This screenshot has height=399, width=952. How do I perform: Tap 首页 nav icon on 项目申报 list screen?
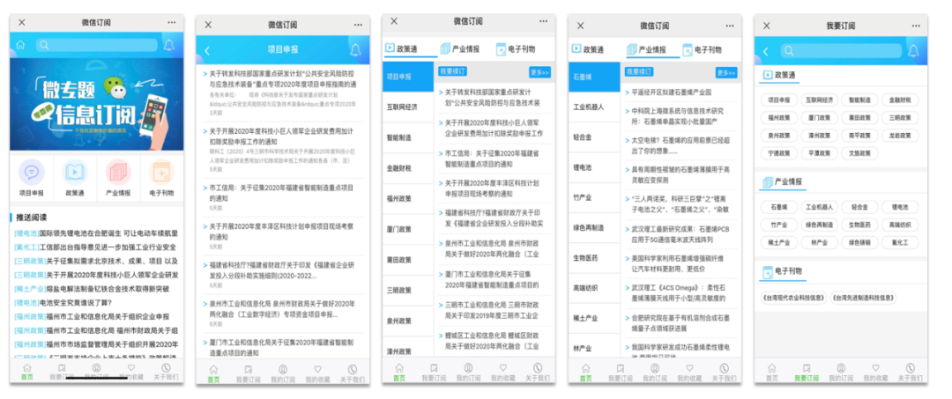[213, 369]
